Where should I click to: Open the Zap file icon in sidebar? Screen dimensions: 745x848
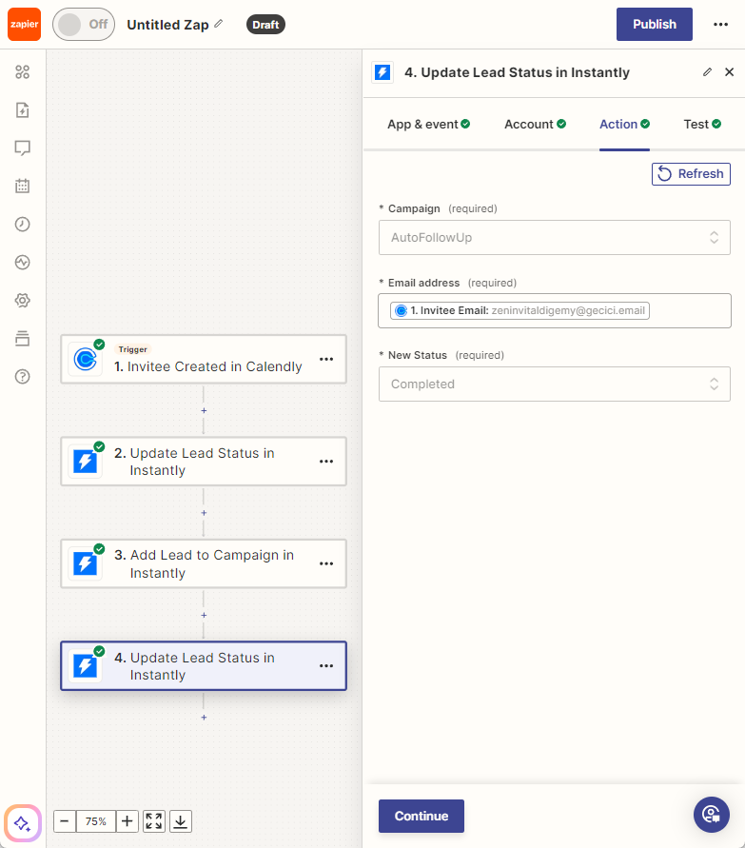click(22, 110)
